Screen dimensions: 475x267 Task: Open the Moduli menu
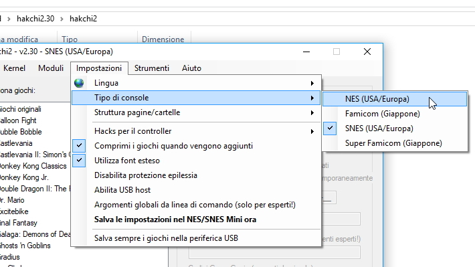click(x=51, y=68)
